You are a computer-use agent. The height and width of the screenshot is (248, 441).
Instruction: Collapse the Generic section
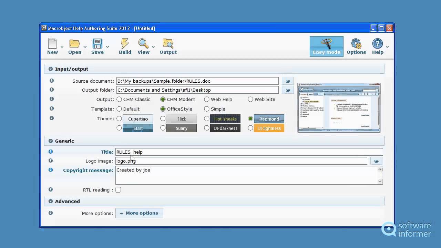51,141
